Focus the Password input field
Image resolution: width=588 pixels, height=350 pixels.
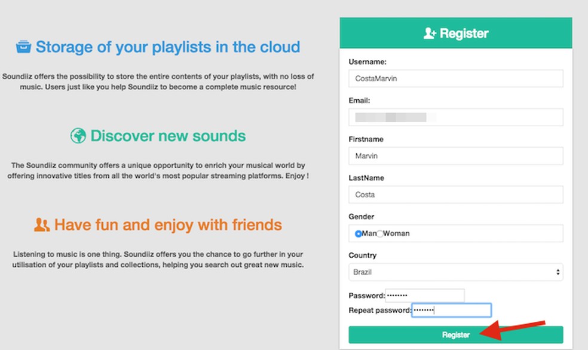pos(424,296)
